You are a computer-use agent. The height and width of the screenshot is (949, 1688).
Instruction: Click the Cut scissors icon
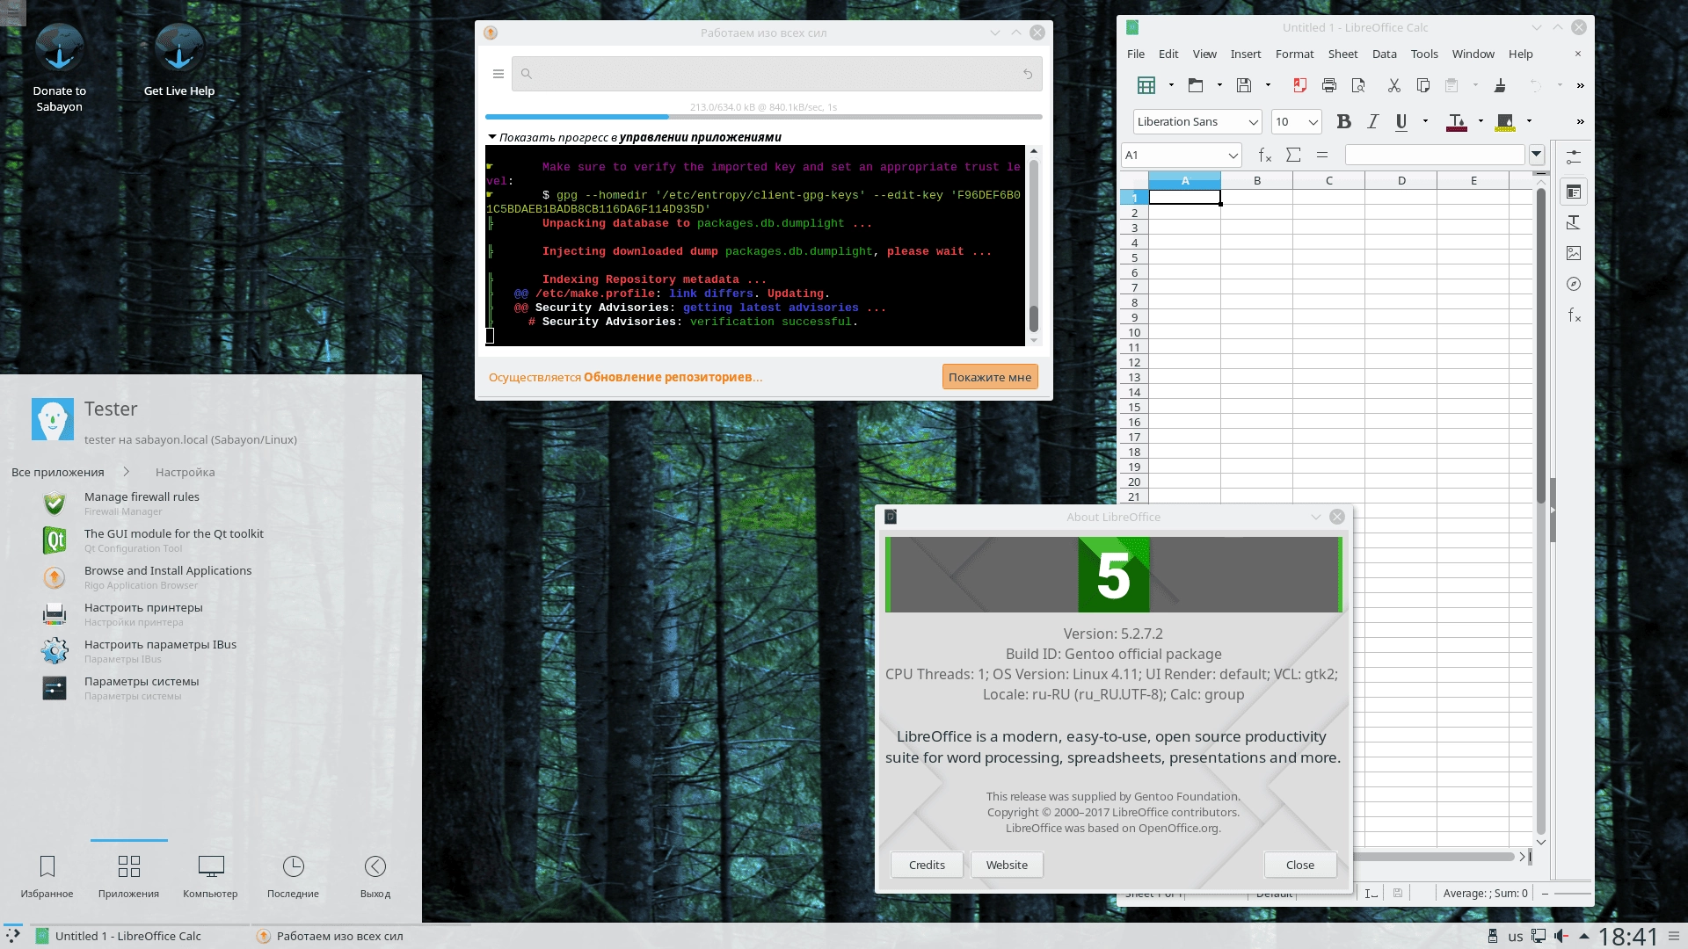1393,85
